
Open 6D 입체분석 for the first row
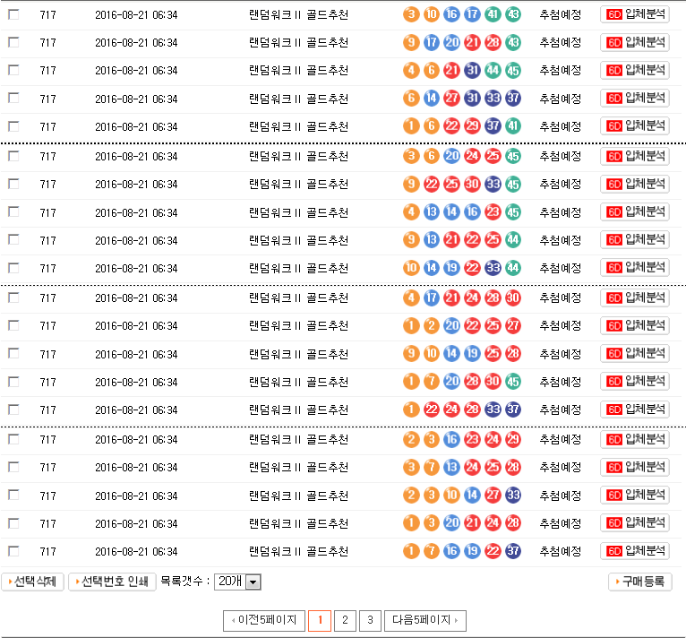click(x=634, y=14)
